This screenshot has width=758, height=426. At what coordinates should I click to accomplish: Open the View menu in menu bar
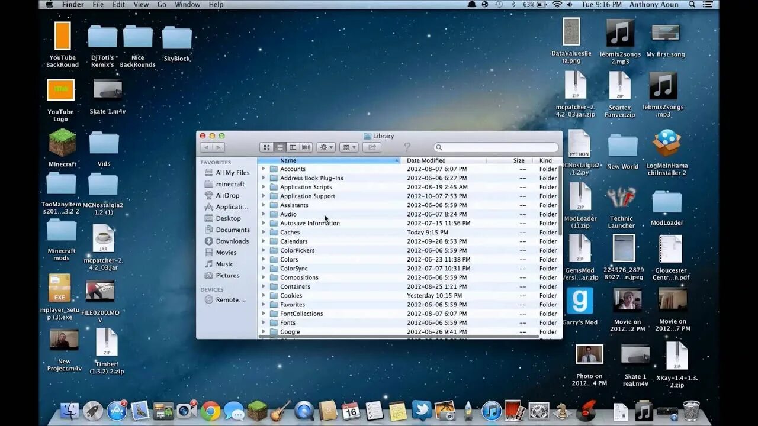(141, 5)
